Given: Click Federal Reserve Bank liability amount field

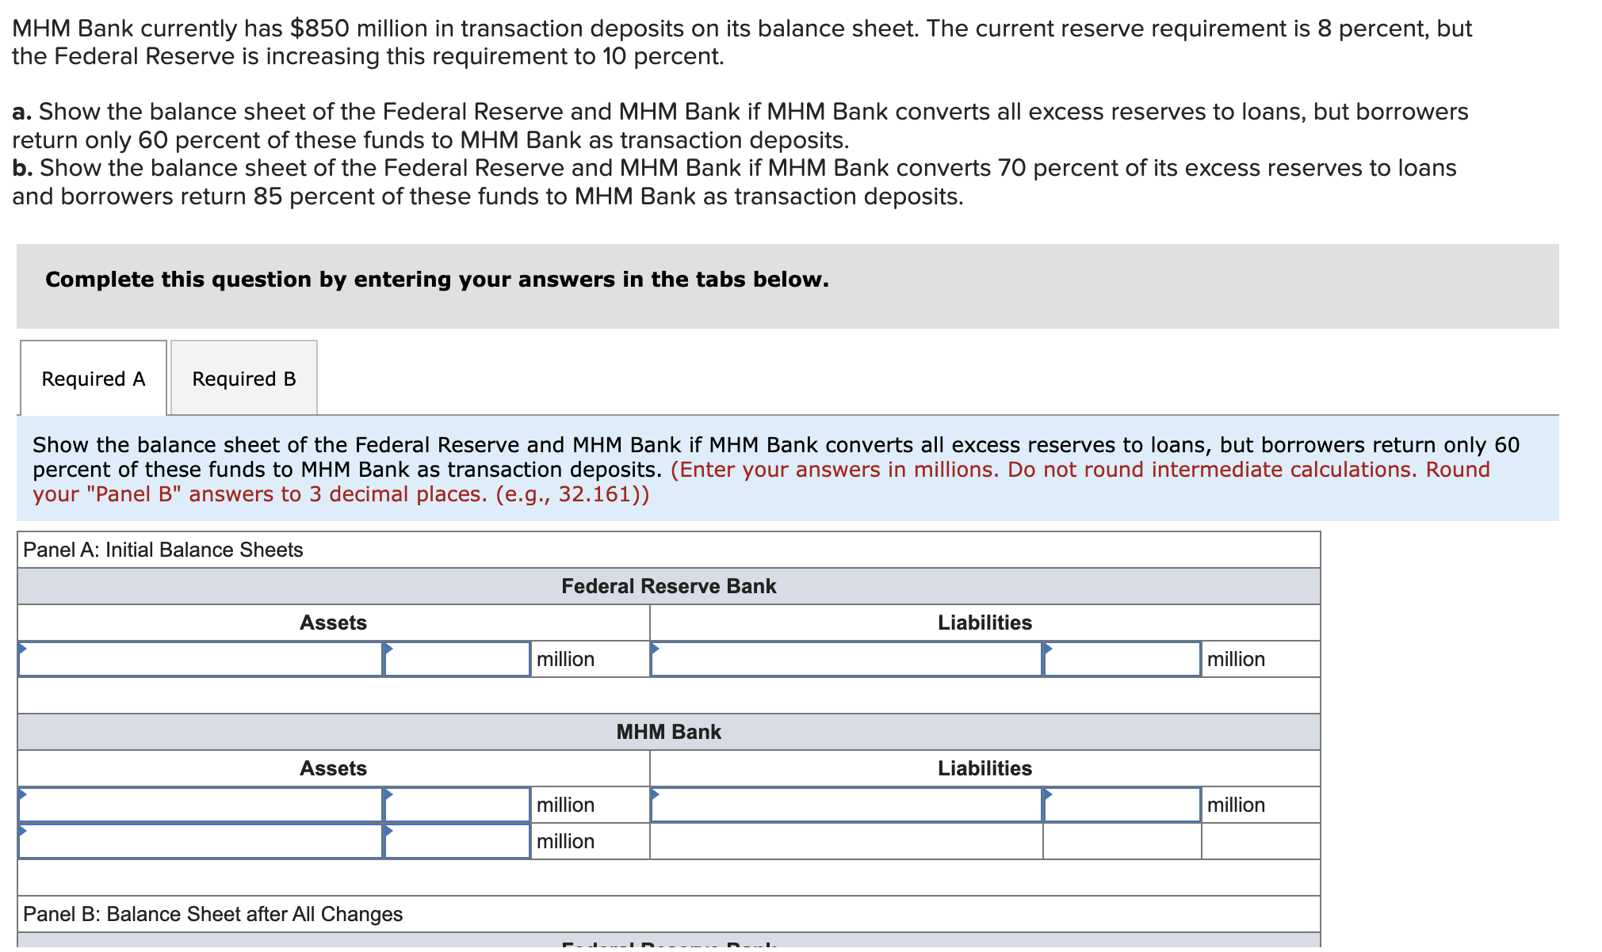Looking at the screenshot, I should coord(1122,659).
